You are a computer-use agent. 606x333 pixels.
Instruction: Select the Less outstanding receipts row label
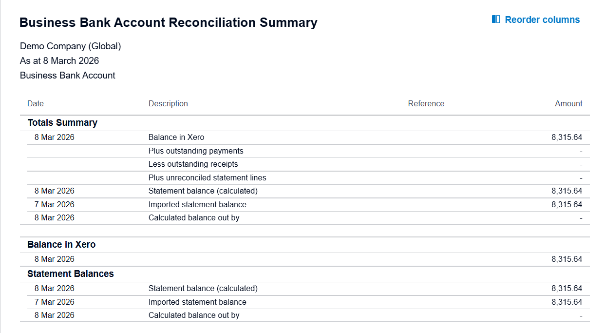[x=193, y=164]
